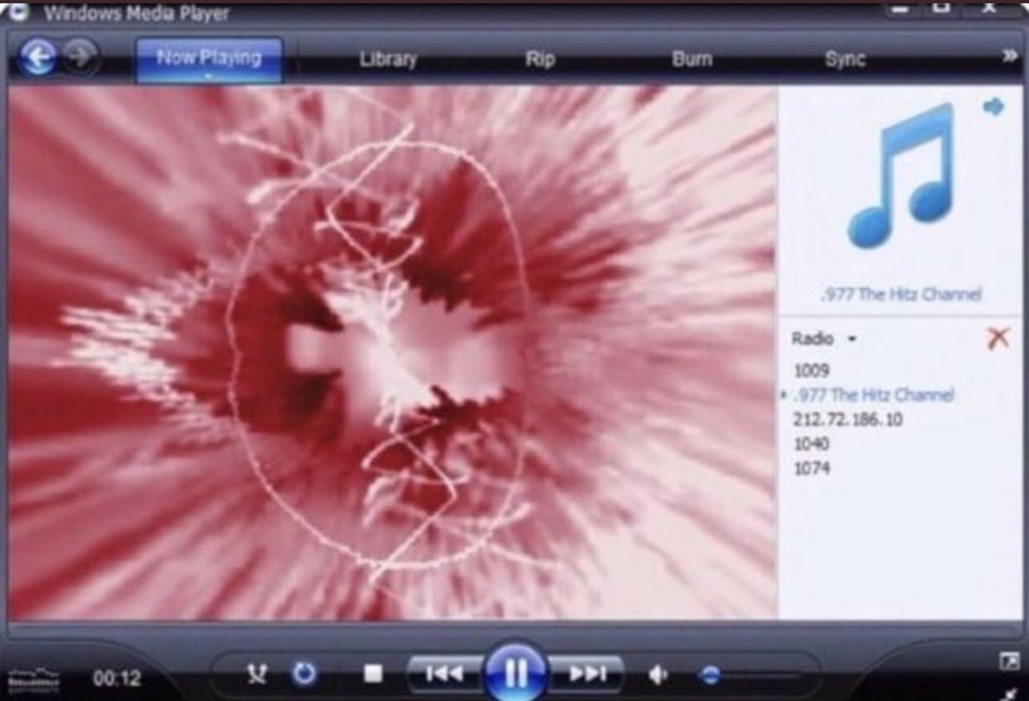Click the blue music note album art
The height and width of the screenshot is (701, 1029).
pyautogui.click(x=900, y=176)
